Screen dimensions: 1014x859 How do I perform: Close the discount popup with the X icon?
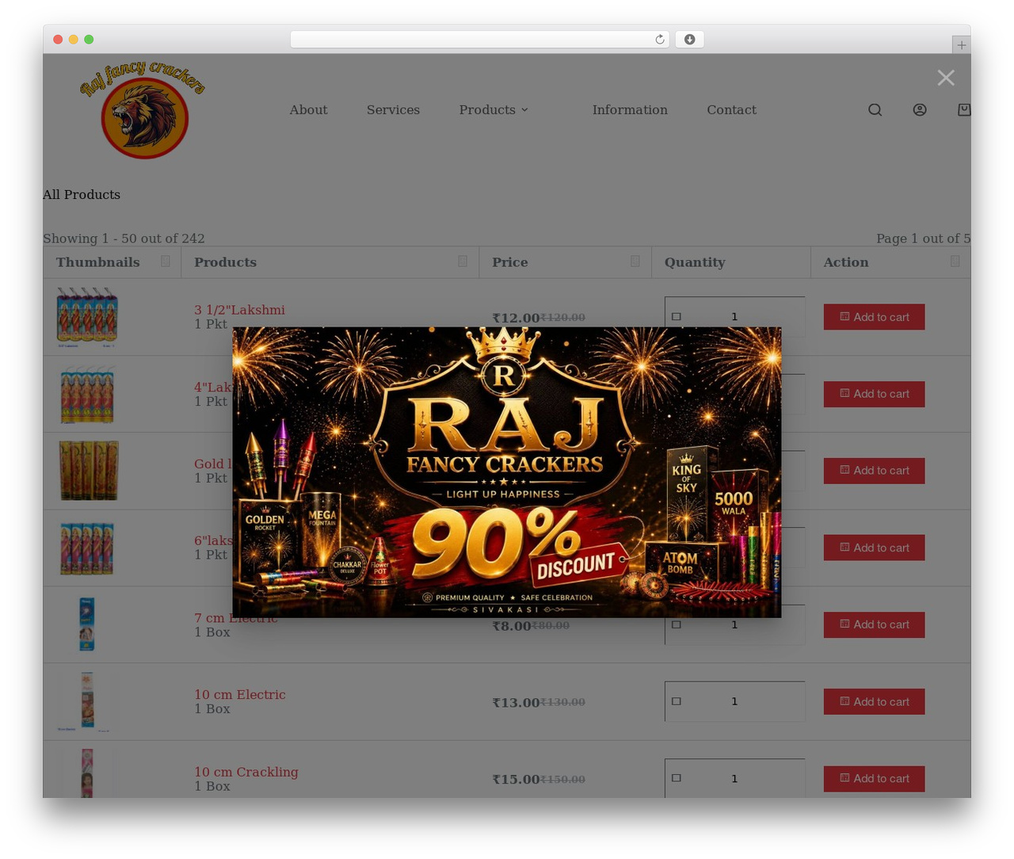tap(945, 78)
